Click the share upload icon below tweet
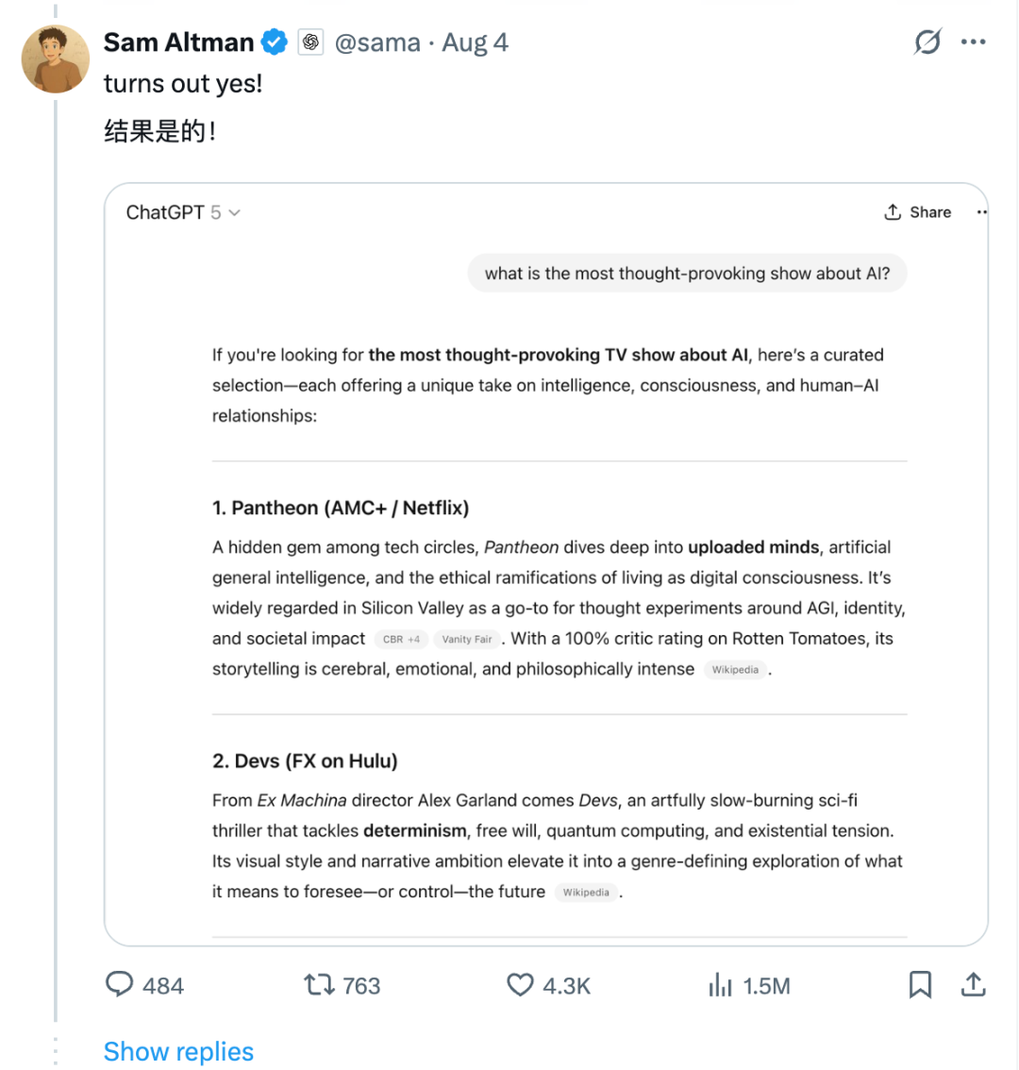The image size is (1019, 1070). coord(974,985)
